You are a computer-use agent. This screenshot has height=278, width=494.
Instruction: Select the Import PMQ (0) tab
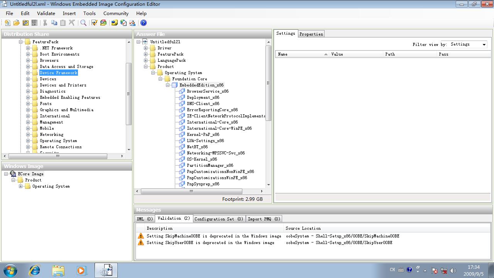tap(264, 219)
